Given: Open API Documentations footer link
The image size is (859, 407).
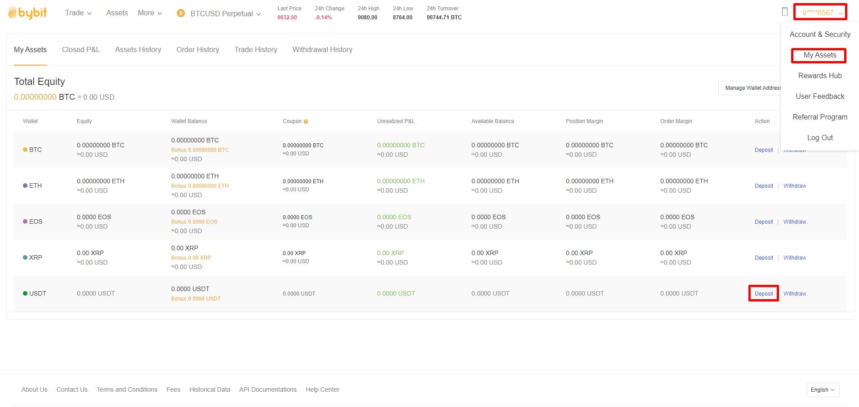Looking at the screenshot, I should click(x=268, y=389).
